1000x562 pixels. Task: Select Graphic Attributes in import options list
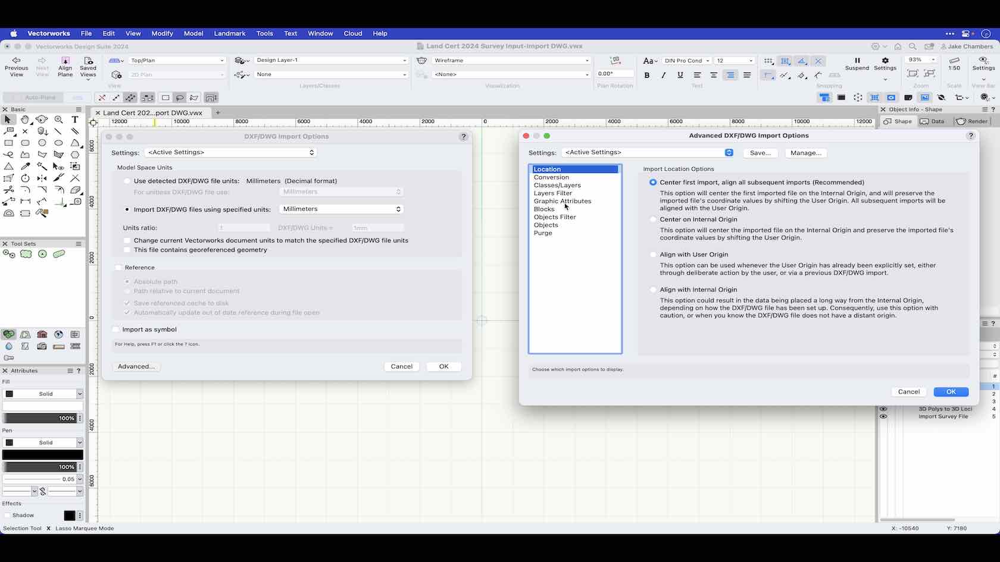pyautogui.click(x=562, y=201)
